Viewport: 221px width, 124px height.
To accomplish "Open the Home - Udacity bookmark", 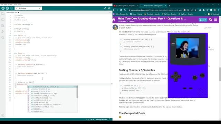I will 136,14.
